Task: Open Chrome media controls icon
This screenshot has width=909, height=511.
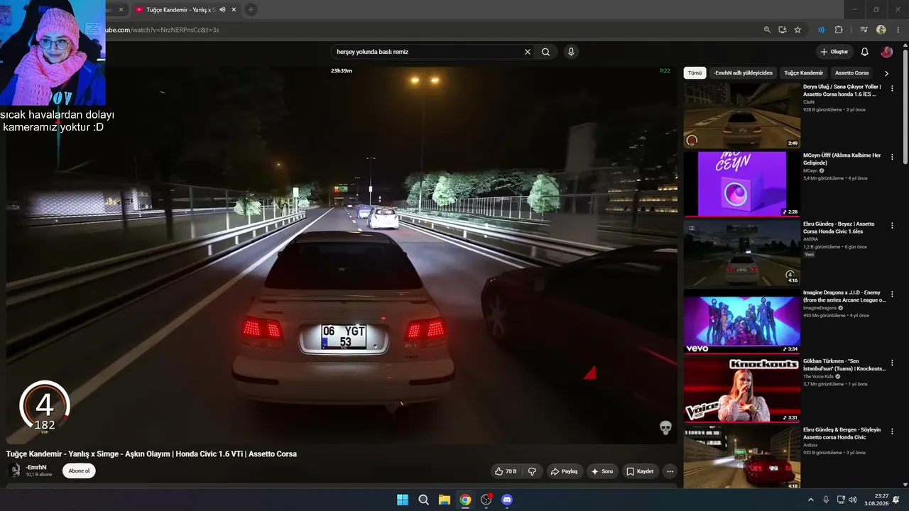Action: pyautogui.click(x=864, y=30)
